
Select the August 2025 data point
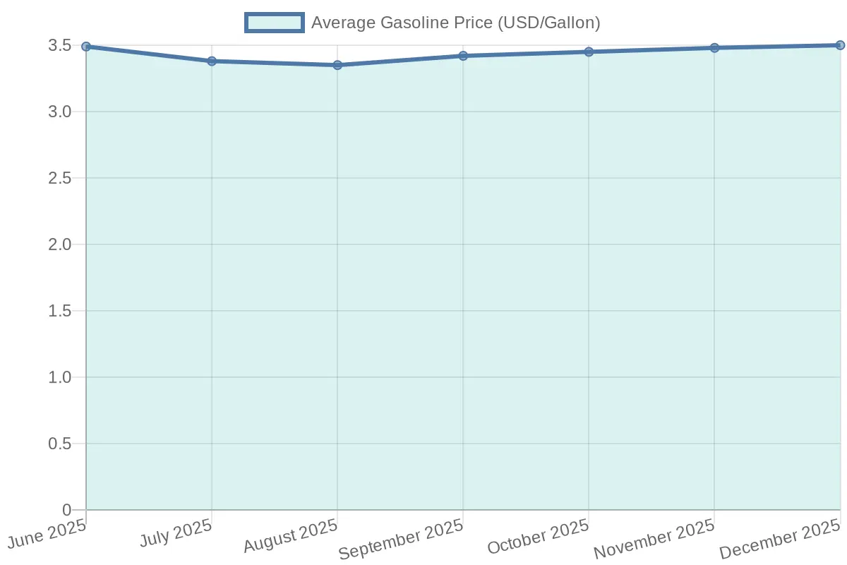pyautogui.click(x=337, y=65)
